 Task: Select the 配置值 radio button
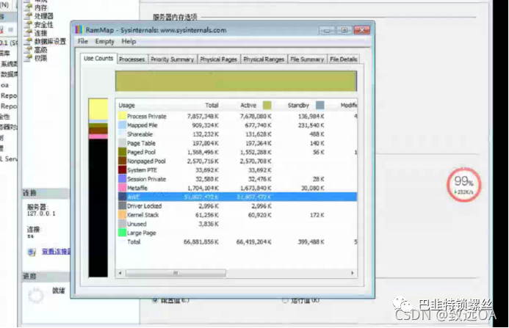[156, 300]
